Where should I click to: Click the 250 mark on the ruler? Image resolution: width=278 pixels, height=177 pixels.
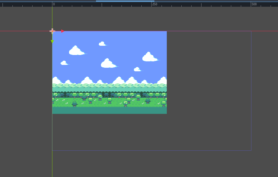tap(154, 4)
